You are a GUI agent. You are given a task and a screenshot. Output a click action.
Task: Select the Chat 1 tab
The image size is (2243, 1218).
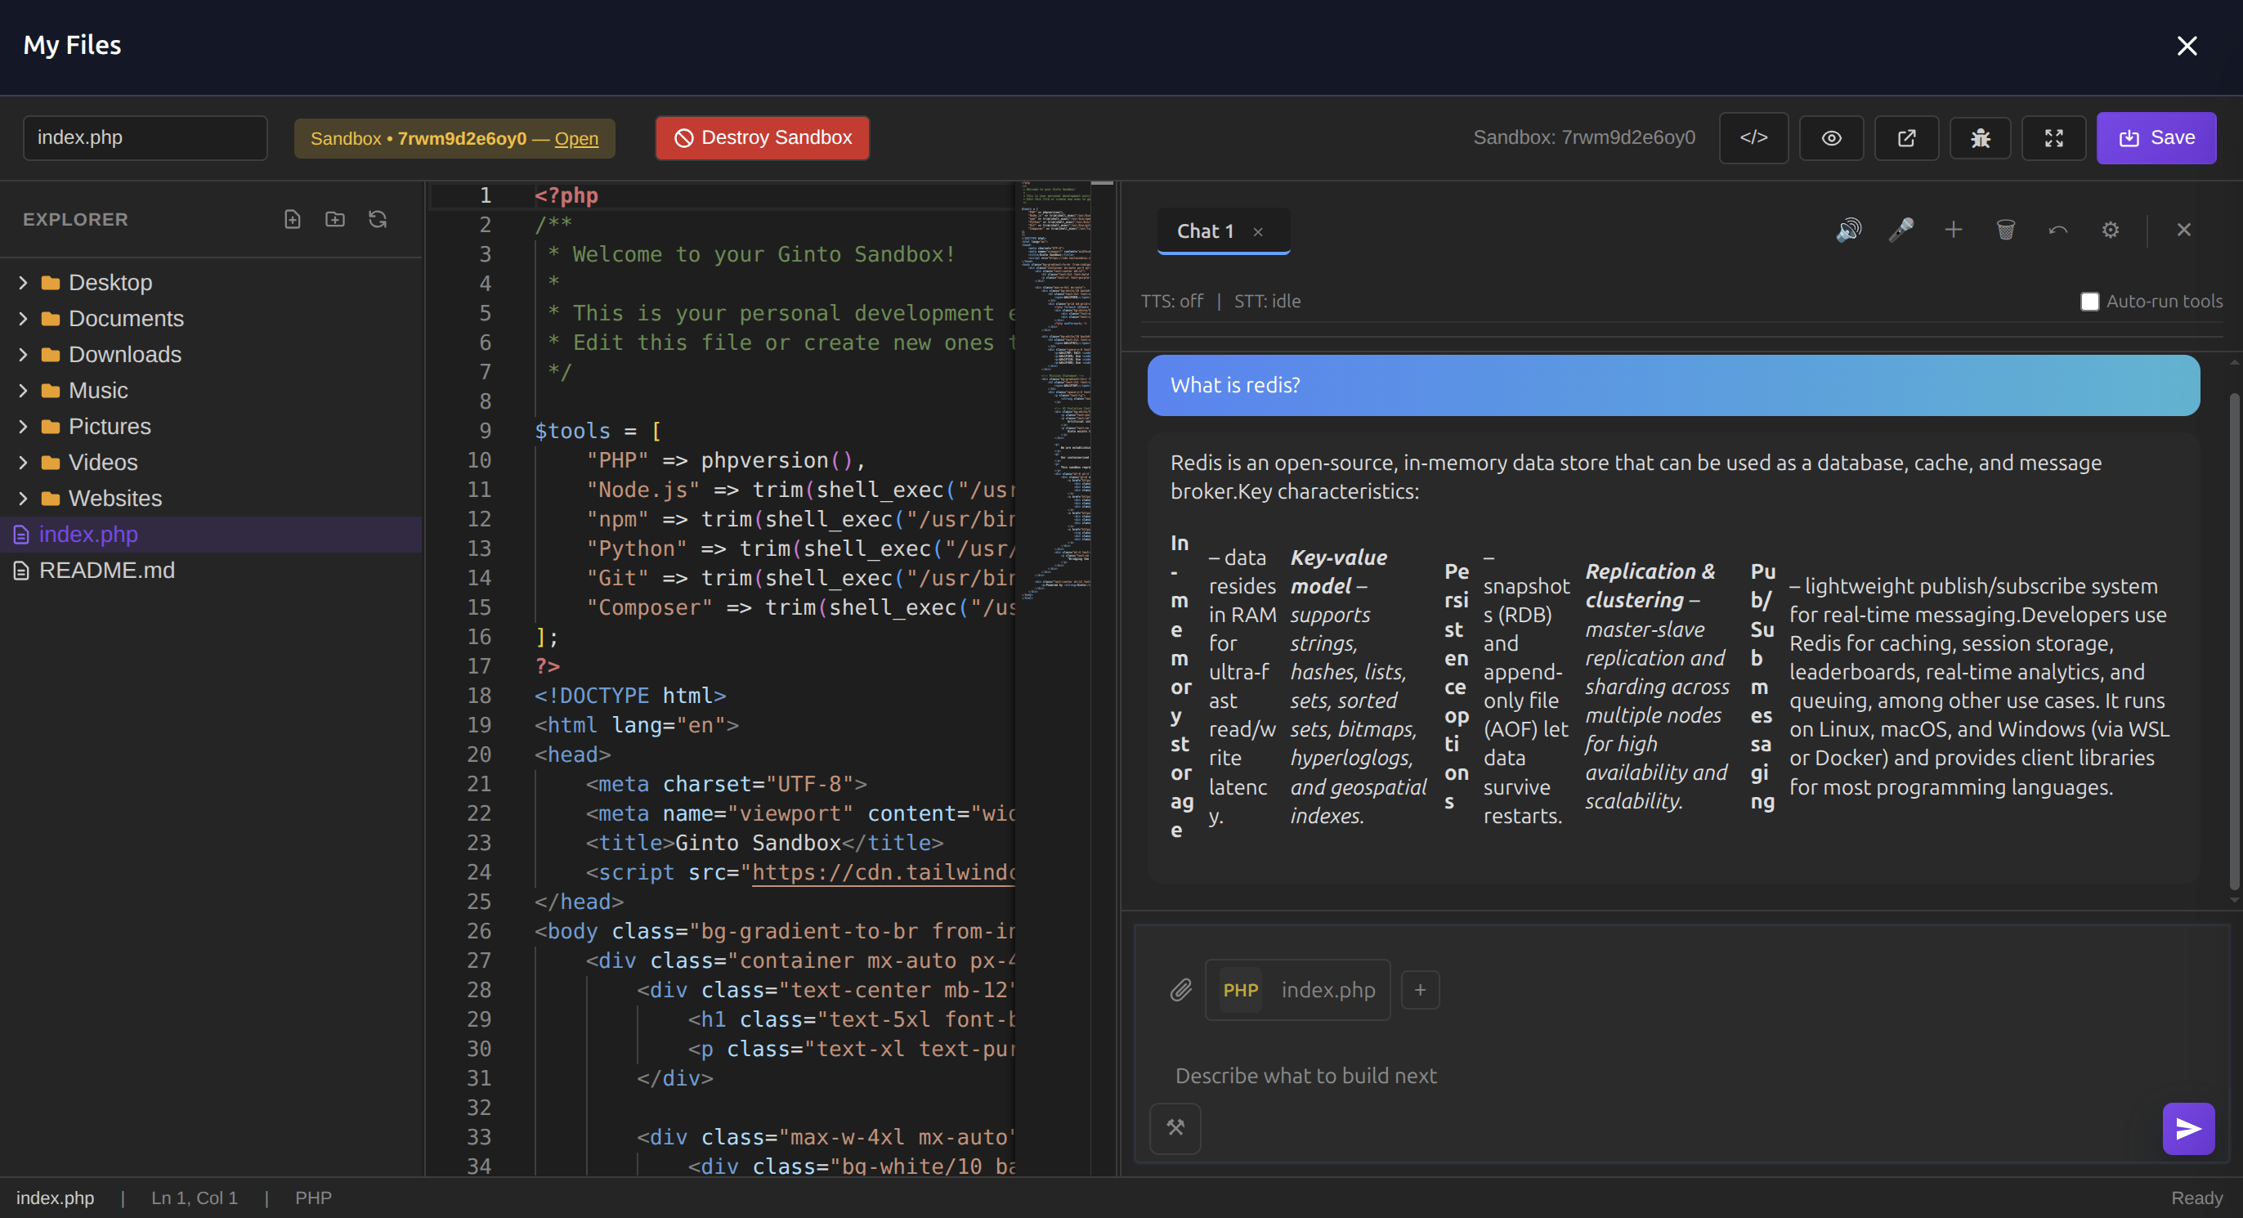[1205, 231]
